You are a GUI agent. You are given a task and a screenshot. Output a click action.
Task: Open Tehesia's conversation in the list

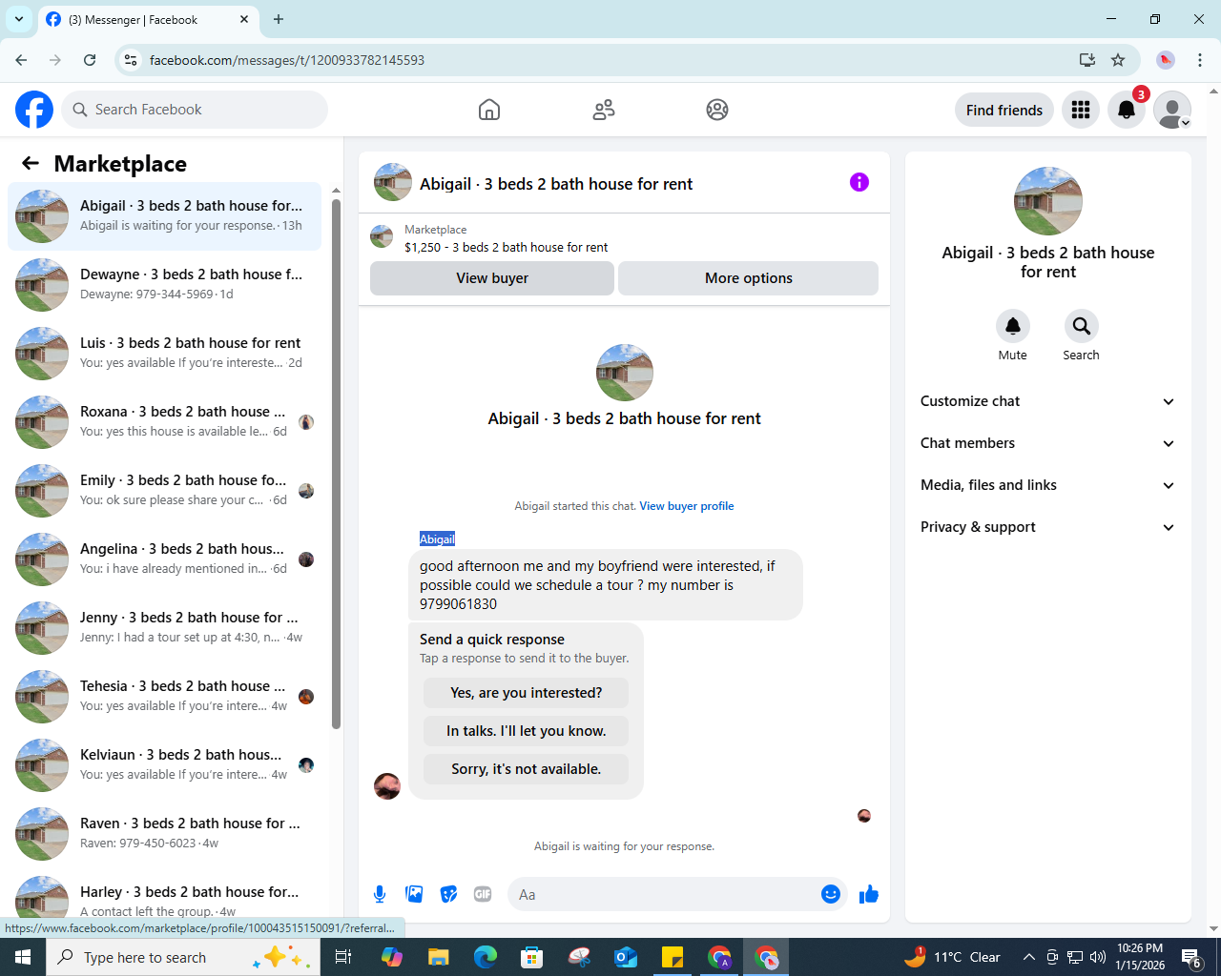click(164, 696)
